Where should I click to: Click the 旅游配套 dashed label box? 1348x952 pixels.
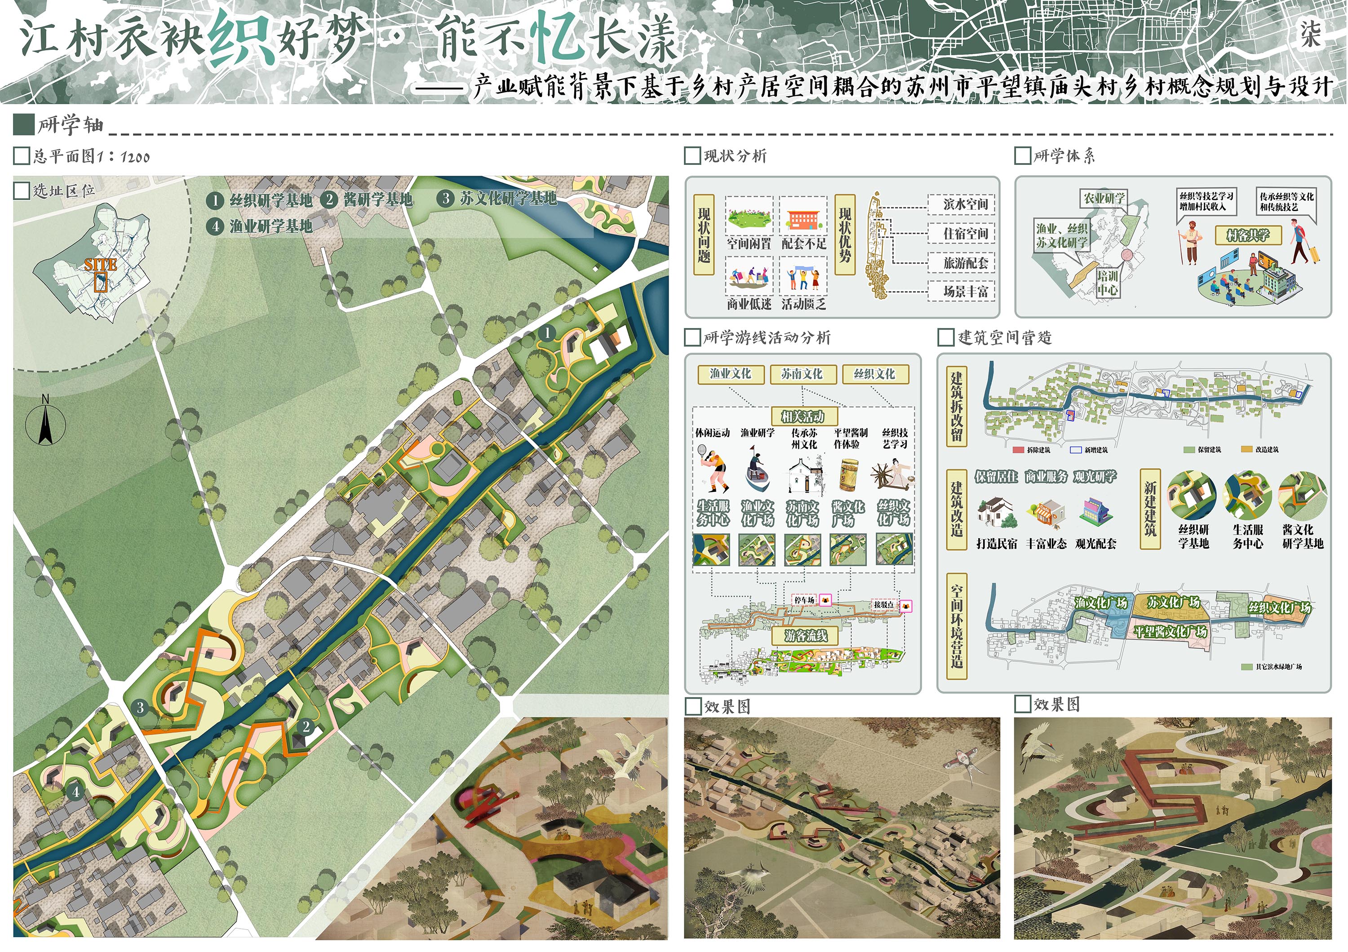(961, 262)
